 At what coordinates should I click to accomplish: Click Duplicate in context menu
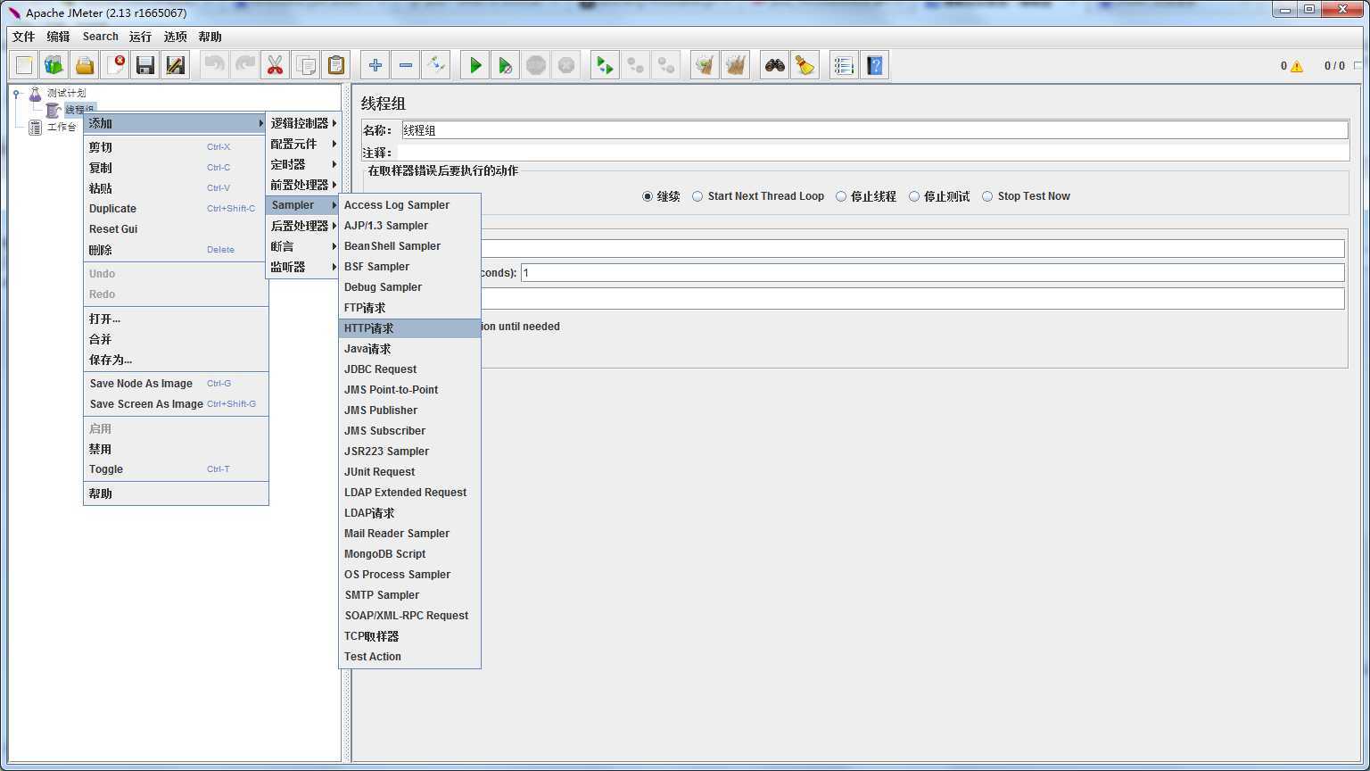(x=176, y=209)
